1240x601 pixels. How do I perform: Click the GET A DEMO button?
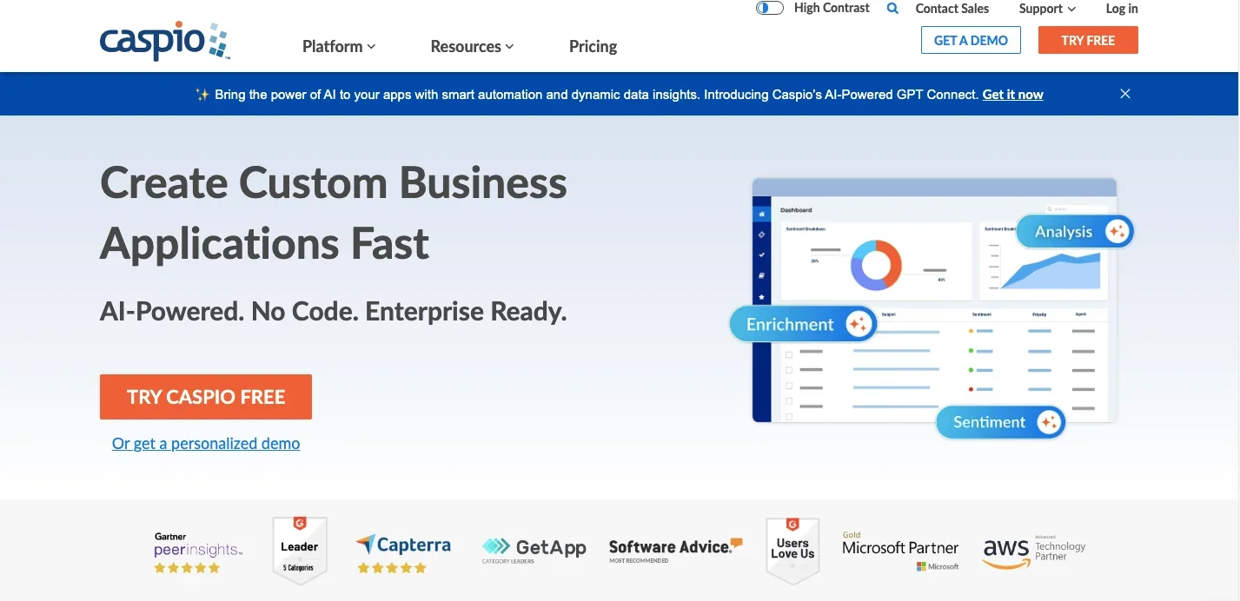pyautogui.click(x=971, y=41)
